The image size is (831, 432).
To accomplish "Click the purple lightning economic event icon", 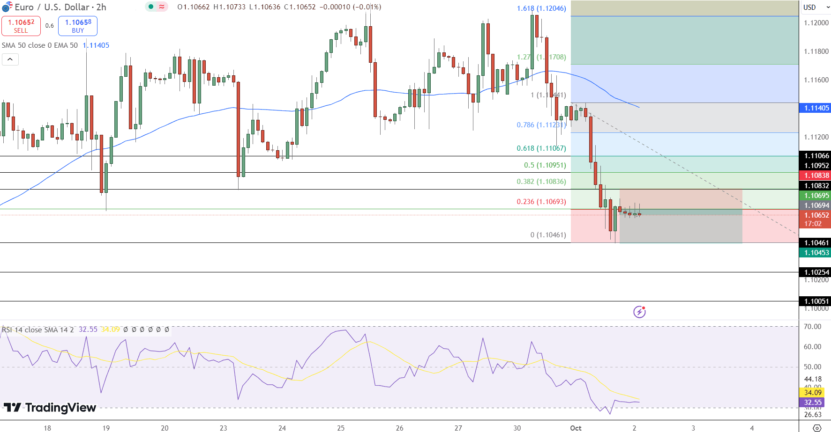I will (x=639, y=312).
